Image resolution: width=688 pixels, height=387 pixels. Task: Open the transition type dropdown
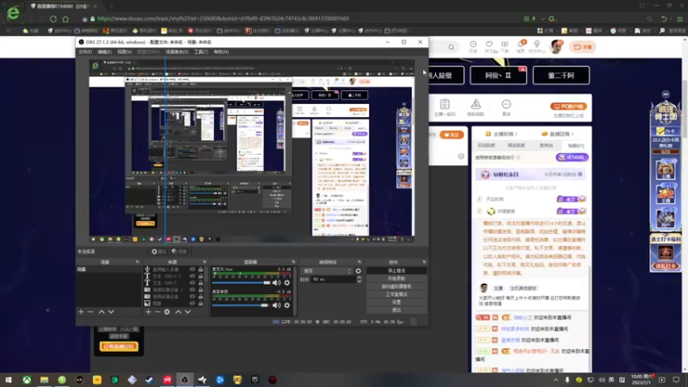pos(327,271)
